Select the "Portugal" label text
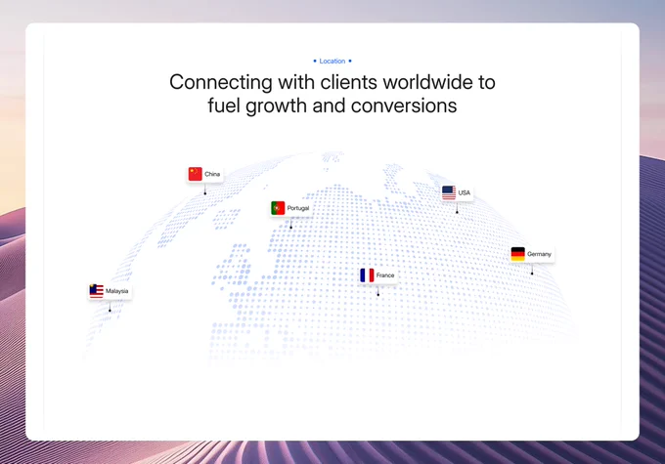Image resolution: width=665 pixels, height=464 pixels. 298,208
